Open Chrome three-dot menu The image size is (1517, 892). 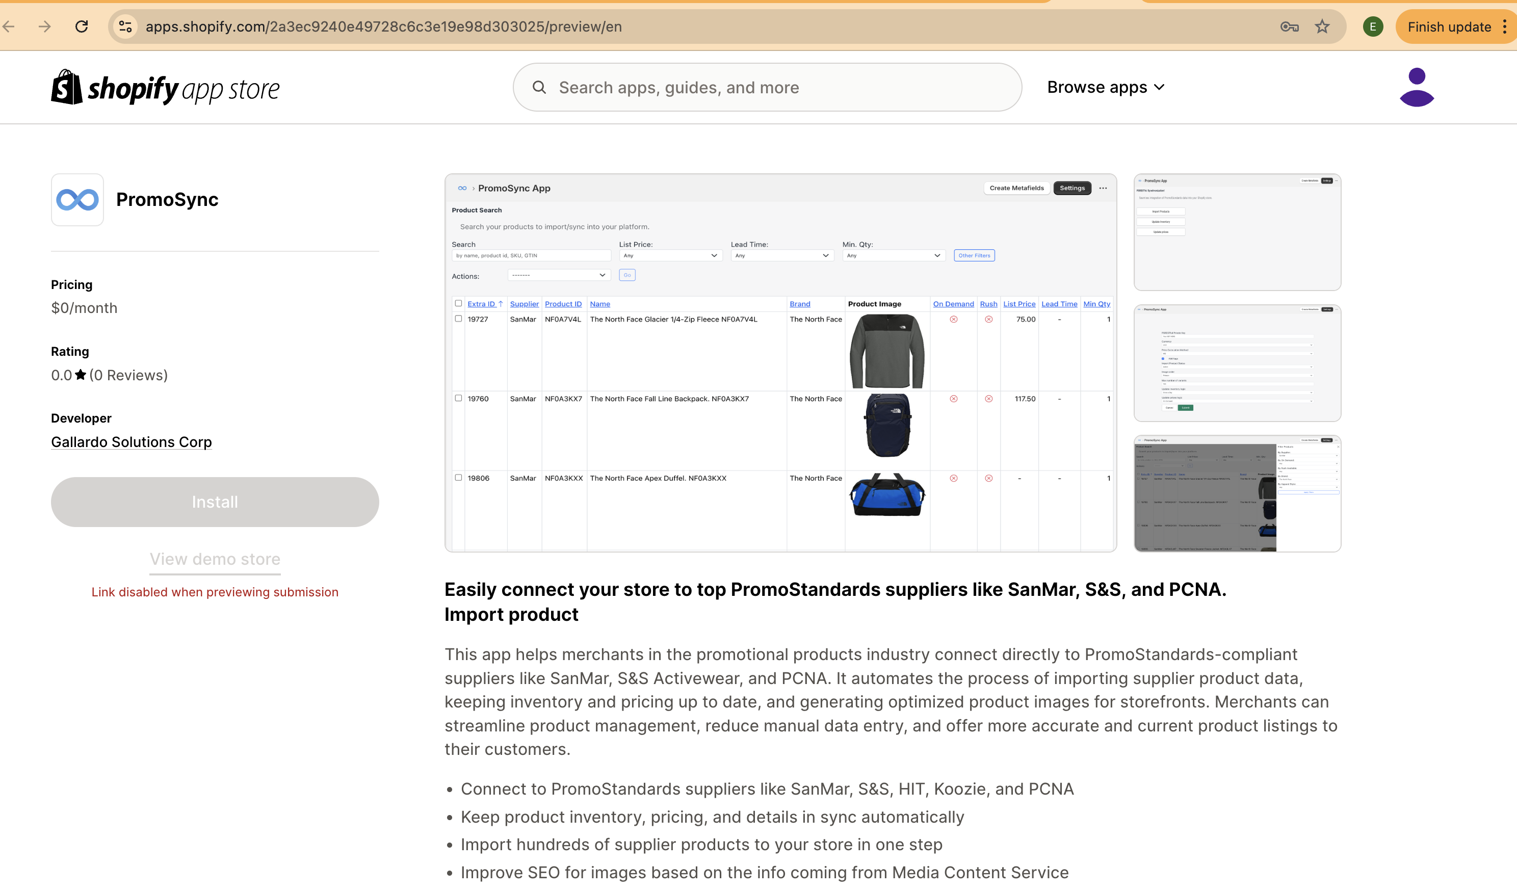pyautogui.click(x=1504, y=27)
